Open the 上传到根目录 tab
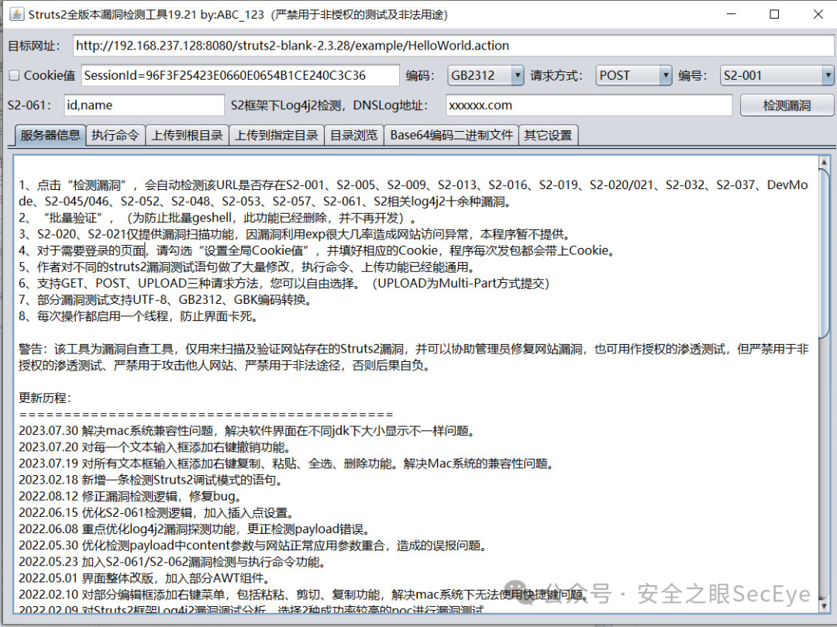837x627 pixels. (188, 135)
